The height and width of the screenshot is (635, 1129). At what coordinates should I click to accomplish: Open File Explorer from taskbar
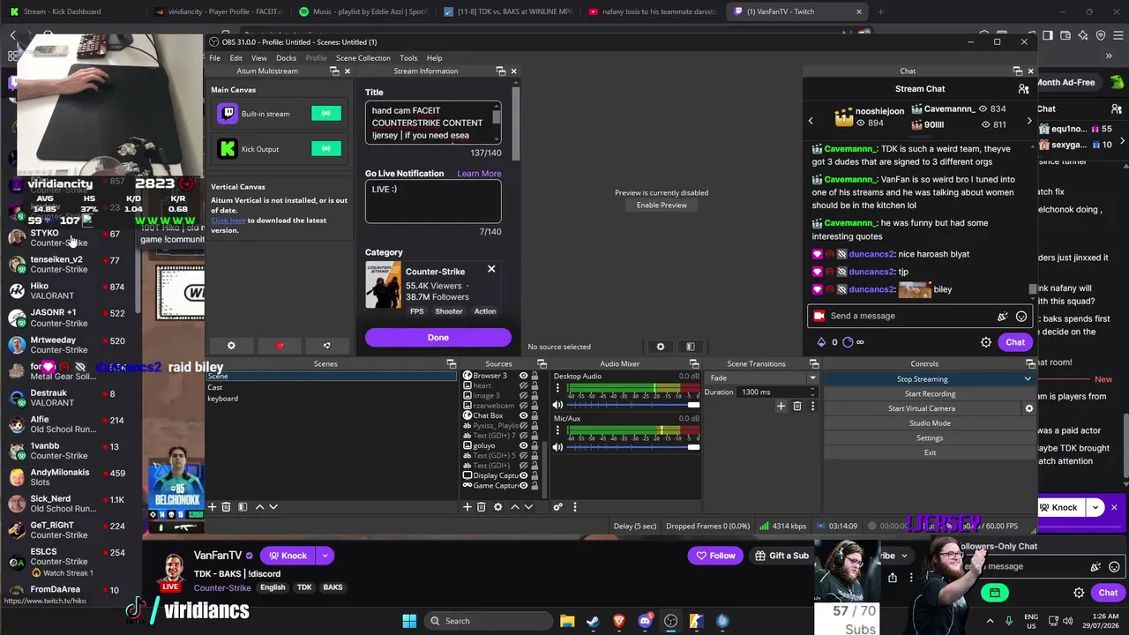coord(567,621)
